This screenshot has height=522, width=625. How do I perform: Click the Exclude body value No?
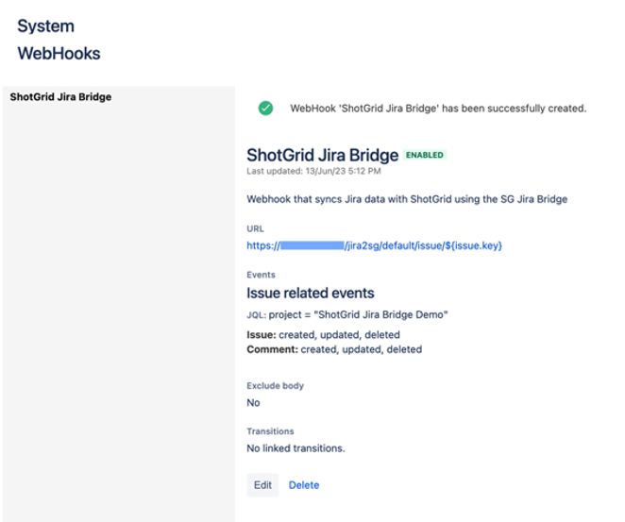click(x=253, y=403)
